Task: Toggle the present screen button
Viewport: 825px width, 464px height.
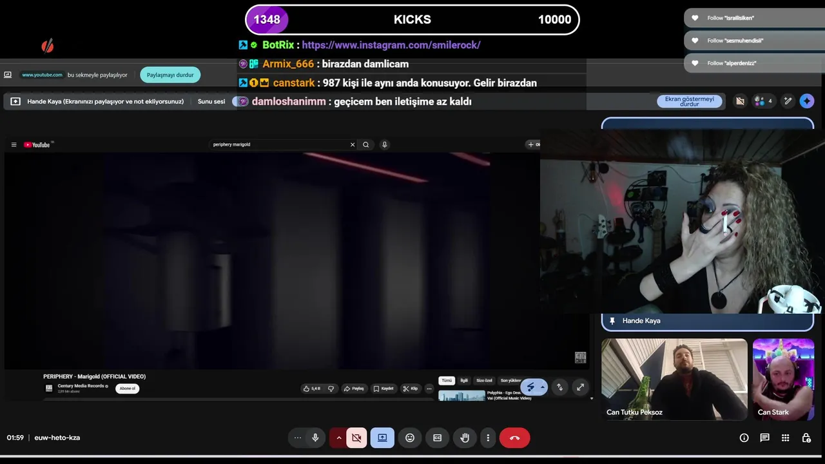Action: coord(382,438)
